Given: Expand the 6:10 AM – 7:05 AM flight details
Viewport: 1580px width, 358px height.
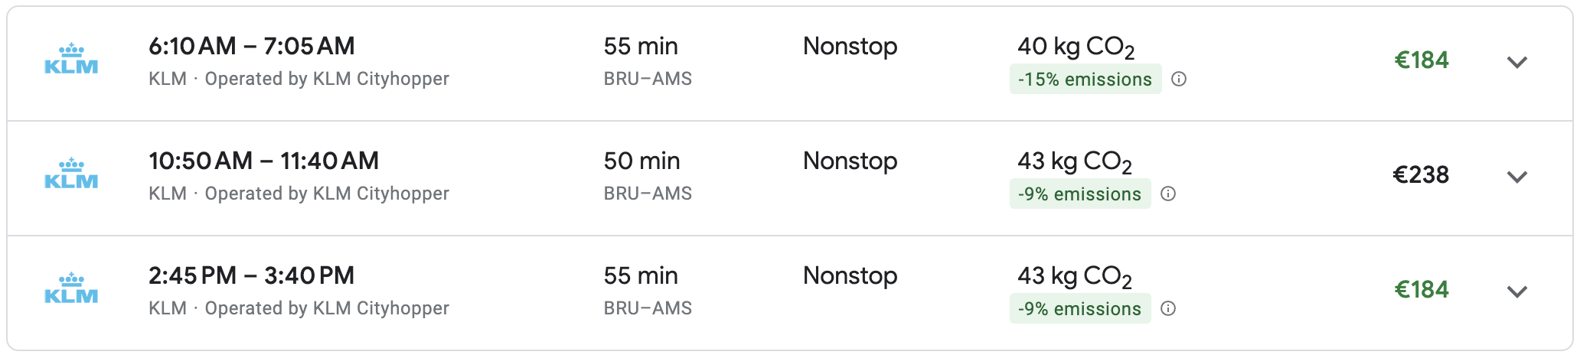Looking at the screenshot, I should pyautogui.click(x=1516, y=62).
